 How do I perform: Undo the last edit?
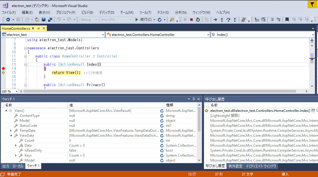(59, 20)
